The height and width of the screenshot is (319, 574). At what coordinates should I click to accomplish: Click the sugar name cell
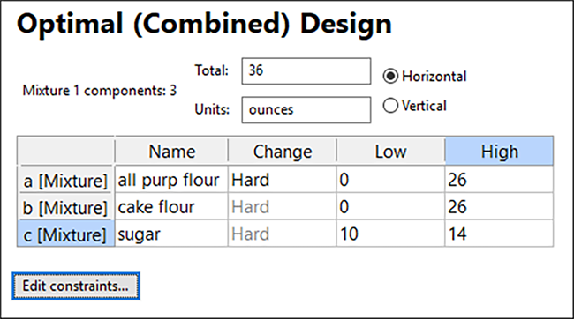point(171,234)
